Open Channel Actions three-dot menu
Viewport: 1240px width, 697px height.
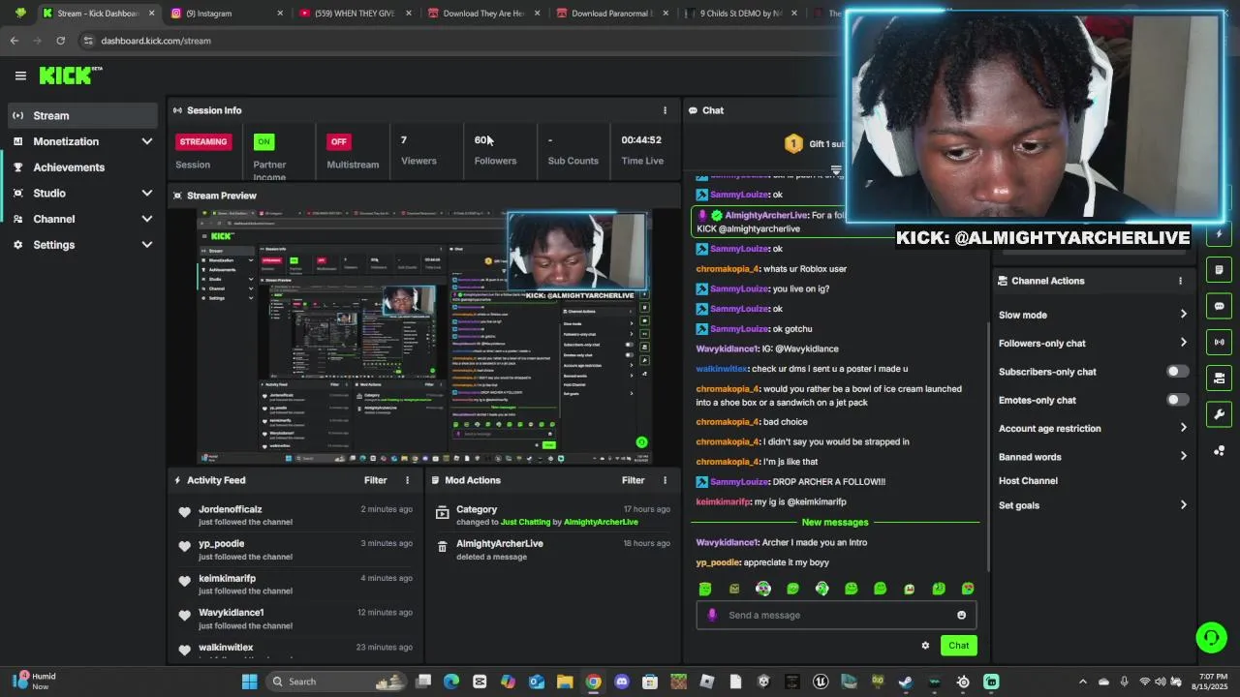[x=1180, y=281]
